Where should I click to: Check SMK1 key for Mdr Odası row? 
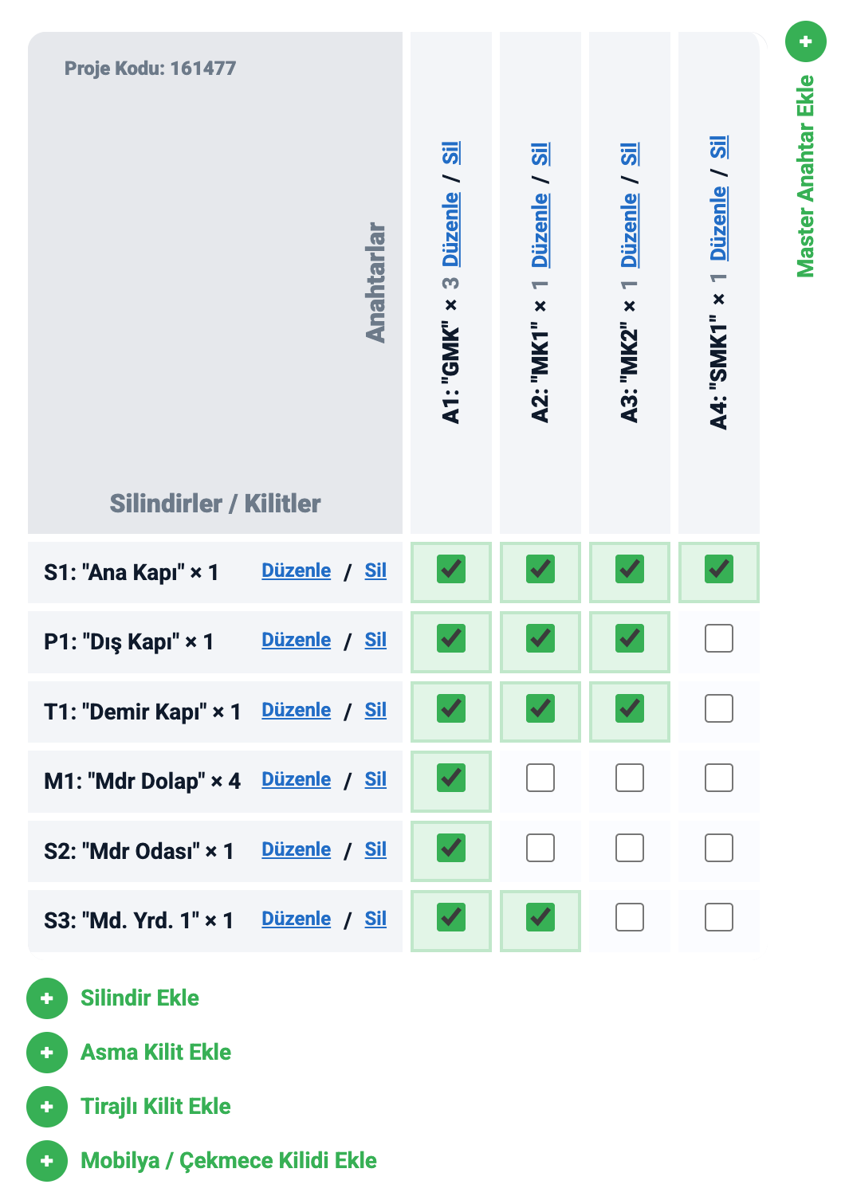coord(719,849)
